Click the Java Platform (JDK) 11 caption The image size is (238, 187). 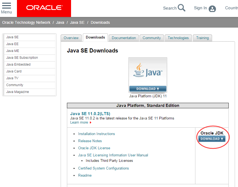(x=148, y=96)
